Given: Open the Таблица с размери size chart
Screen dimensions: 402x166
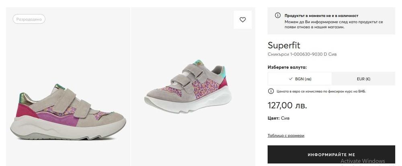Looking at the screenshot, I should click(x=286, y=135).
